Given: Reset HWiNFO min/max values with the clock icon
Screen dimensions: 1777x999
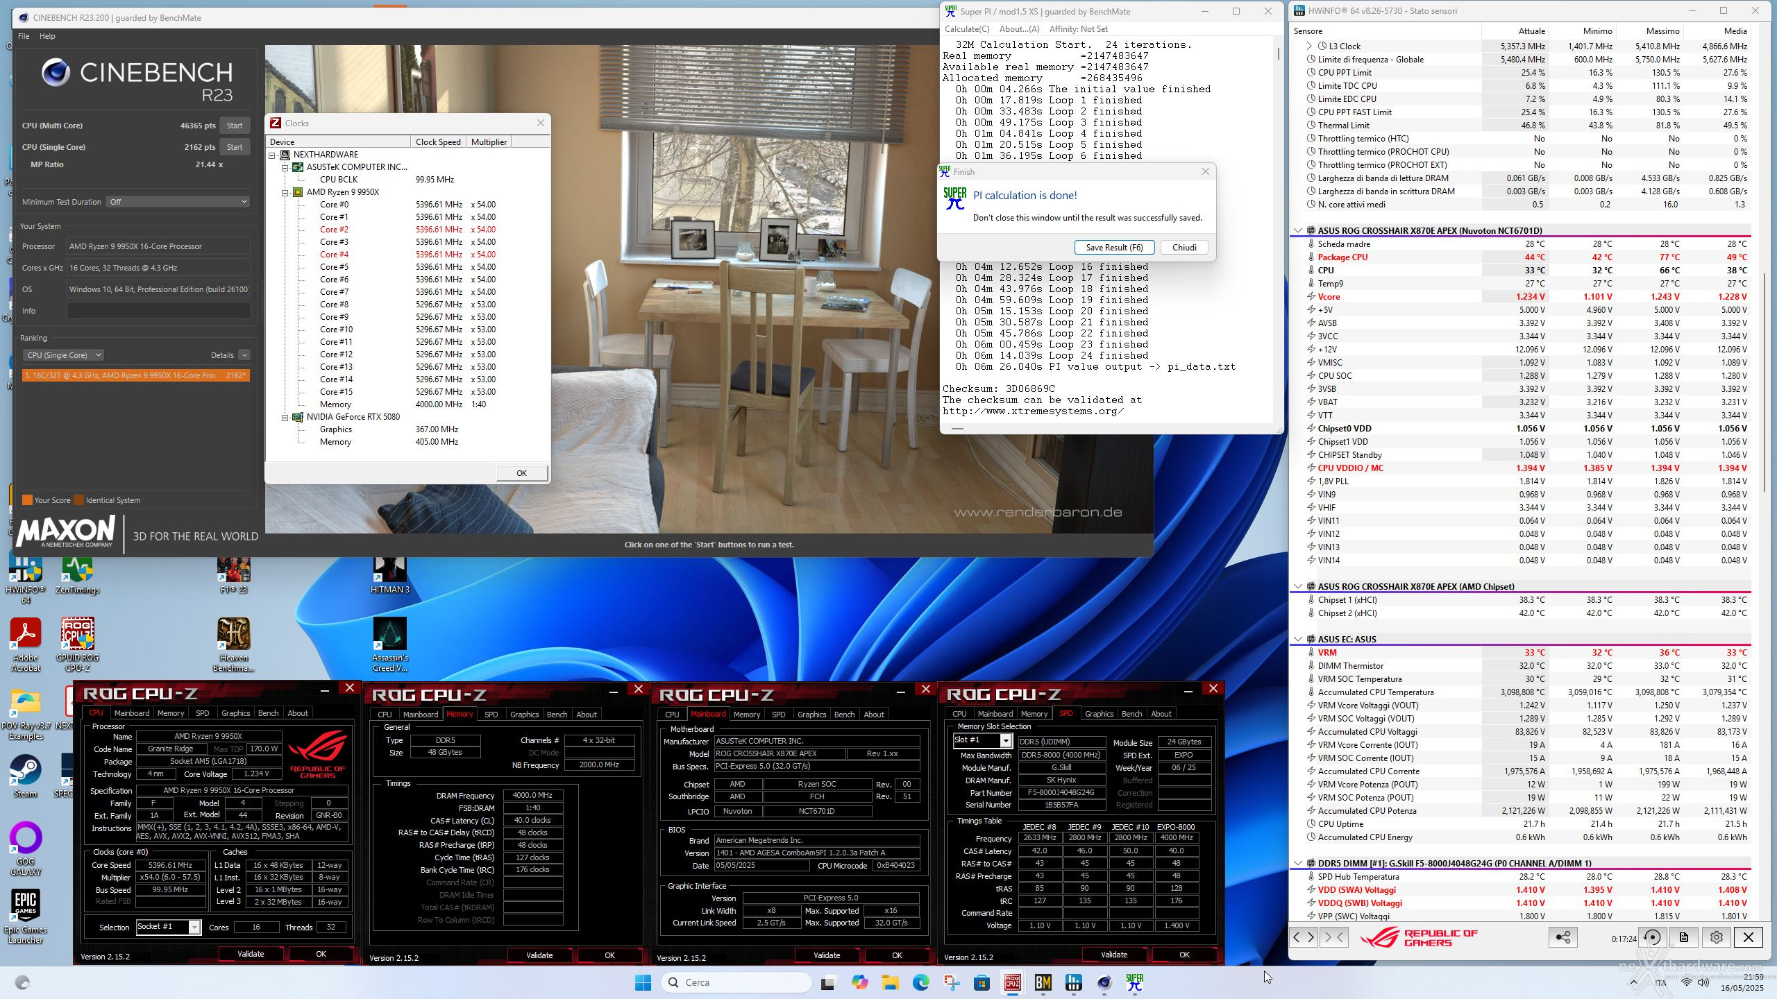Looking at the screenshot, I should coord(1653,937).
